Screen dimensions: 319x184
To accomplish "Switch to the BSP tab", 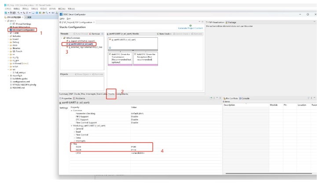I will pyautogui.click(x=71, y=94).
